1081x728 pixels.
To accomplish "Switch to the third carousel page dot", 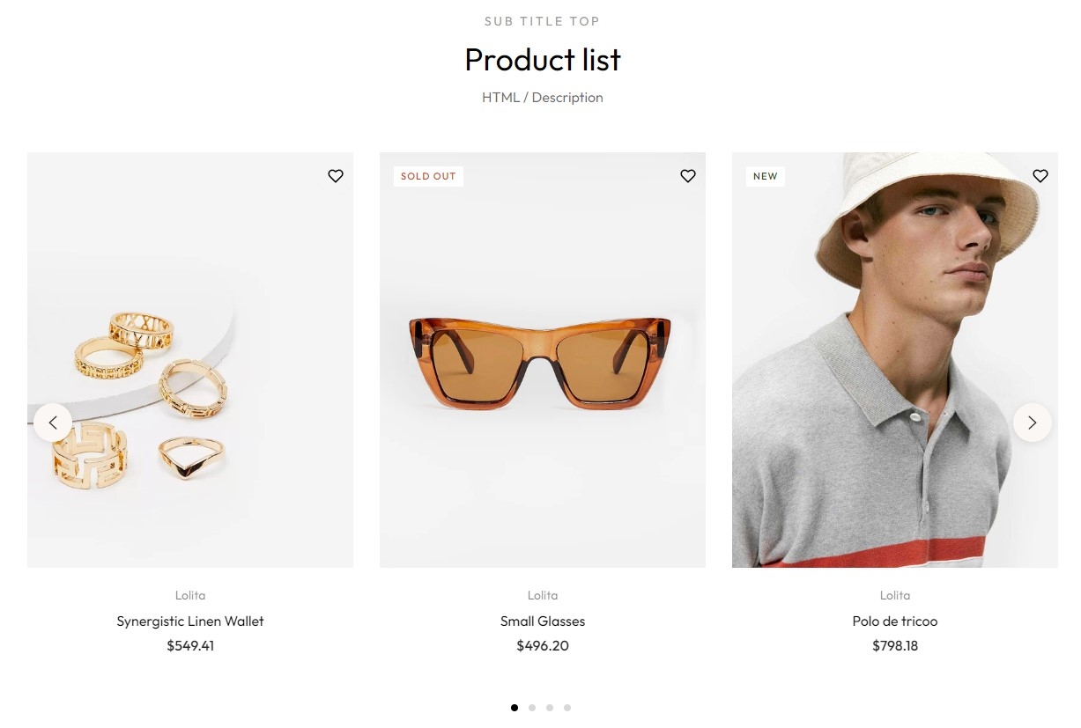I will [x=550, y=708].
